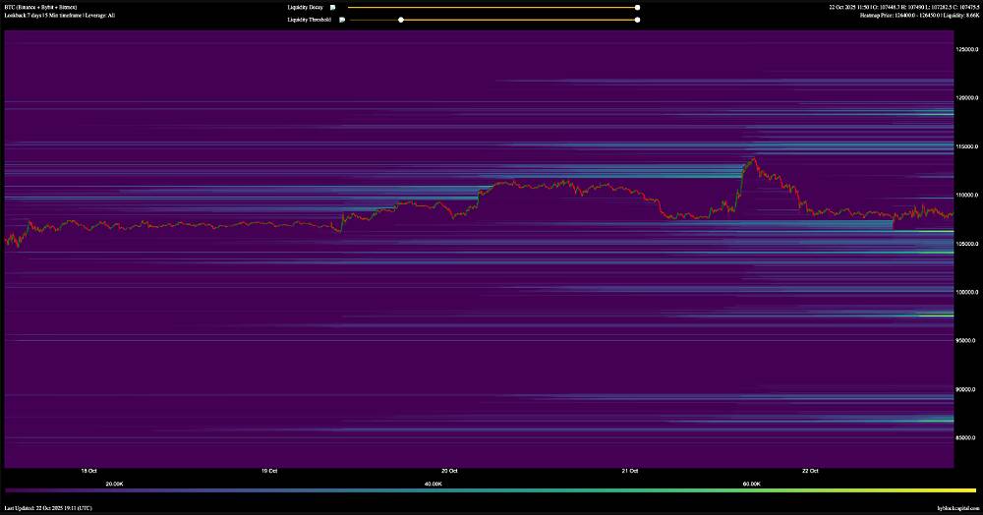Click the 110000.0 price axis label
This screenshot has width=983, height=515.
[x=967, y=196]
